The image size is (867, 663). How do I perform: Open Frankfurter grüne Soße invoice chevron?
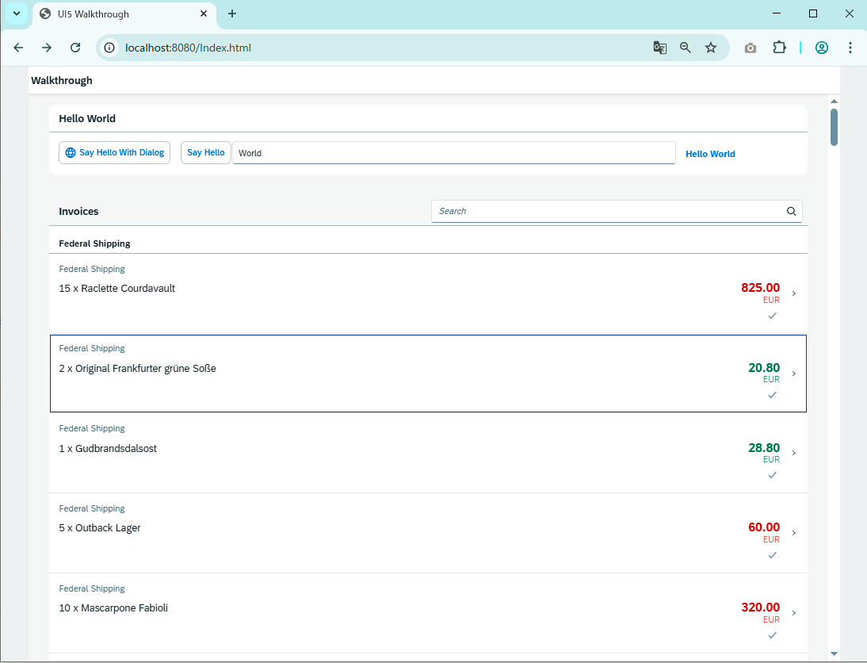point(794,374)
